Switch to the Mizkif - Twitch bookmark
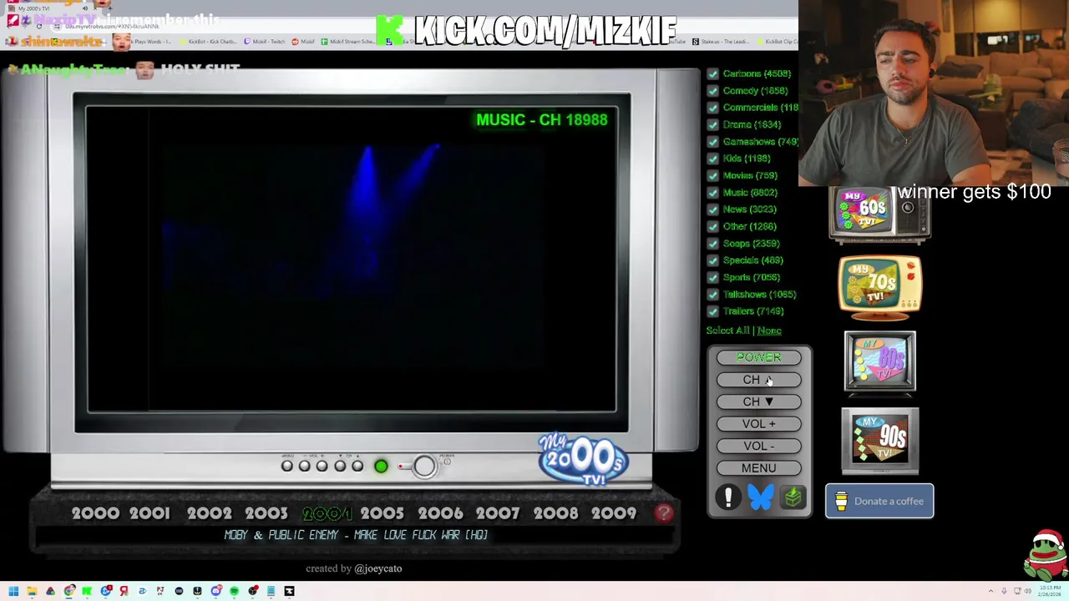Viewport: 1069px width, 601px height. [264, 41]
